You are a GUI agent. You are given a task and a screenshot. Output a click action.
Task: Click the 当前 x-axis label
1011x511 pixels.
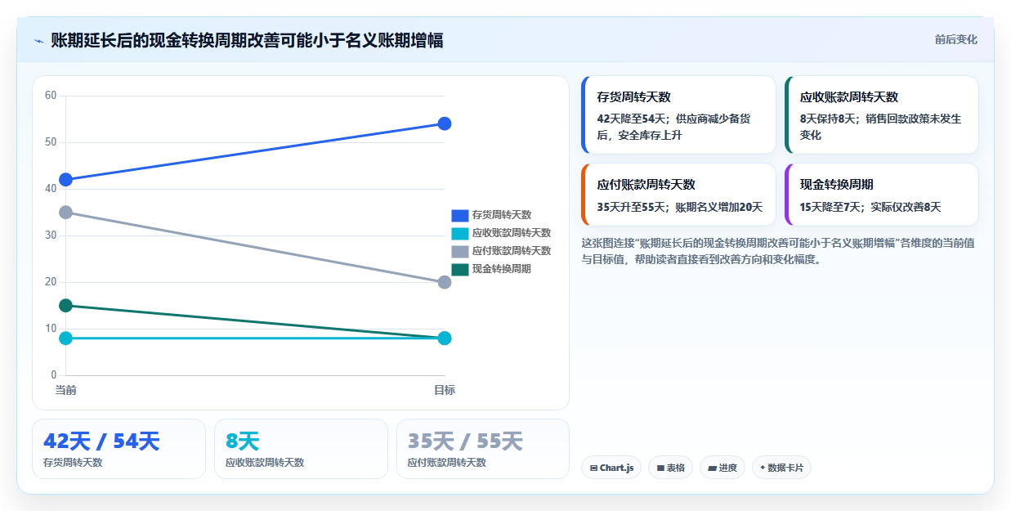(x=66, y=390)
